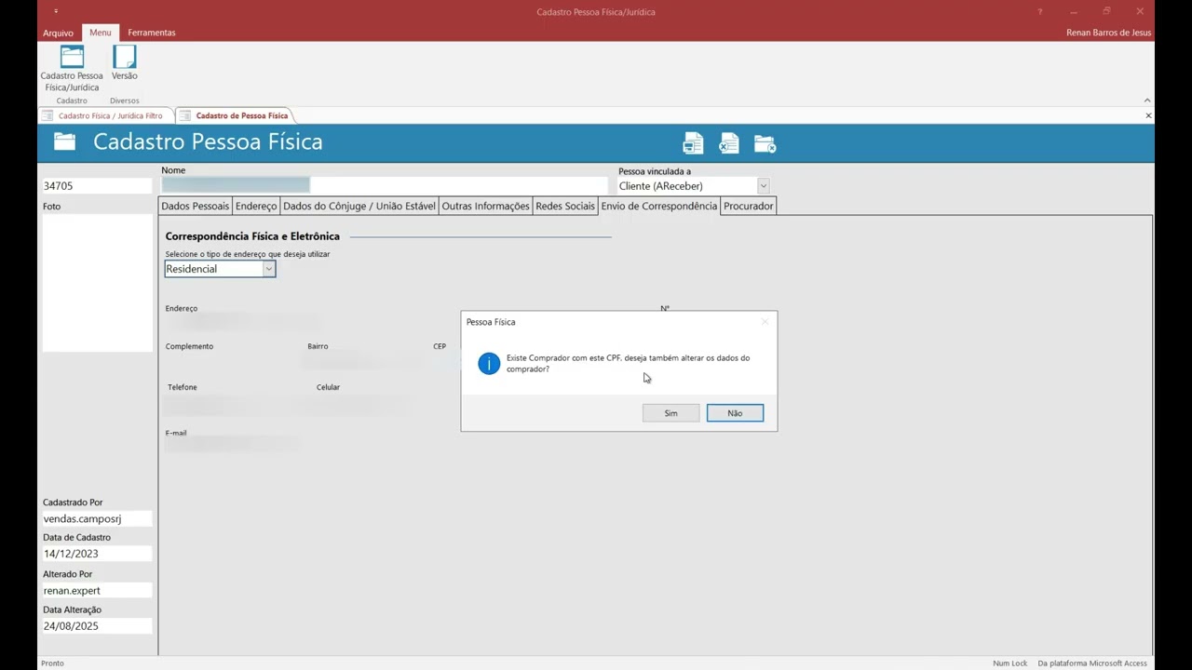Viewport: 1192px width, 670px height.
Task: Open the Dados Pessoais tab
Action: (195, 206)
